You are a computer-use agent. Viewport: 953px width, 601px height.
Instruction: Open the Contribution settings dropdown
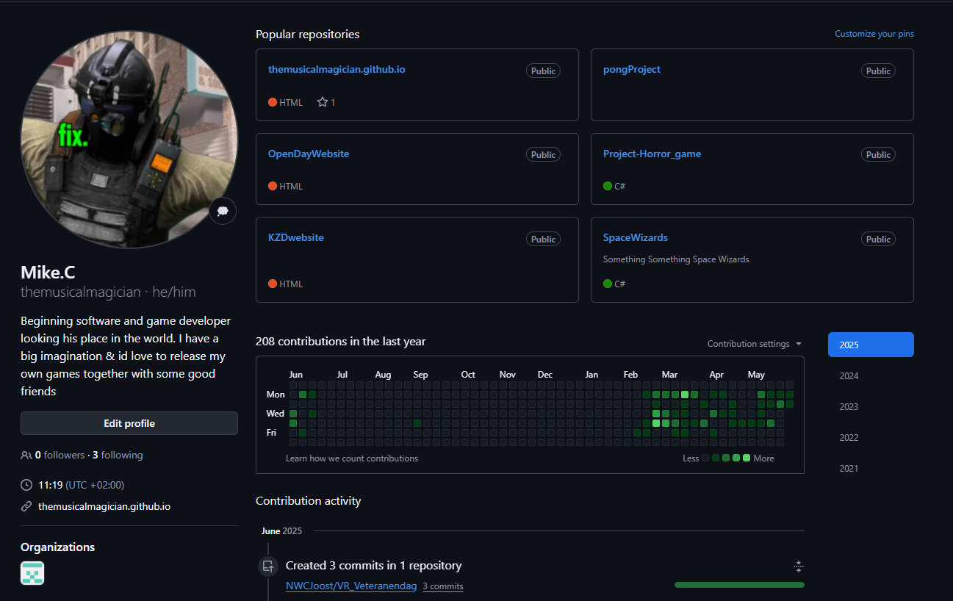click(x=755, y=344)
